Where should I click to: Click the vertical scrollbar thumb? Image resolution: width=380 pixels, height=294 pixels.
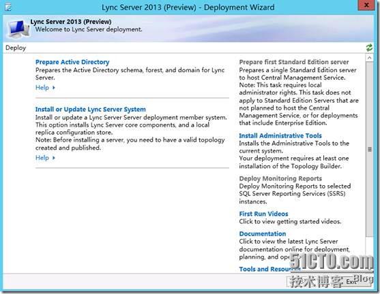click(369, 149)
